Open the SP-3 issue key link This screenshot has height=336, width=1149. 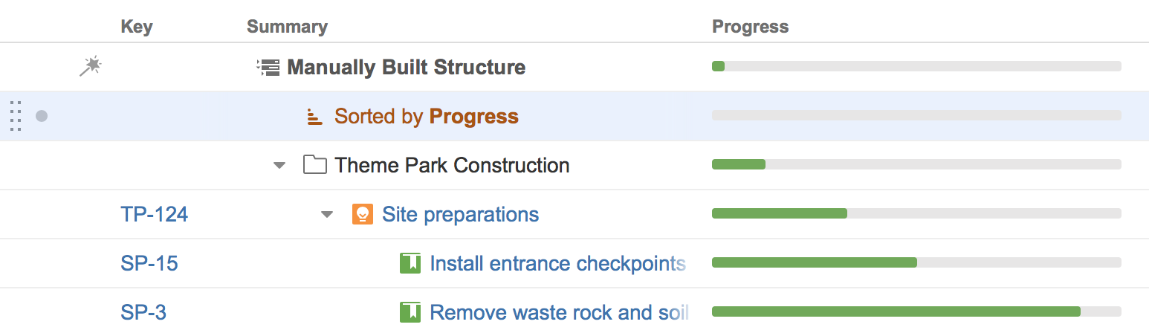[x=143, y=312]
